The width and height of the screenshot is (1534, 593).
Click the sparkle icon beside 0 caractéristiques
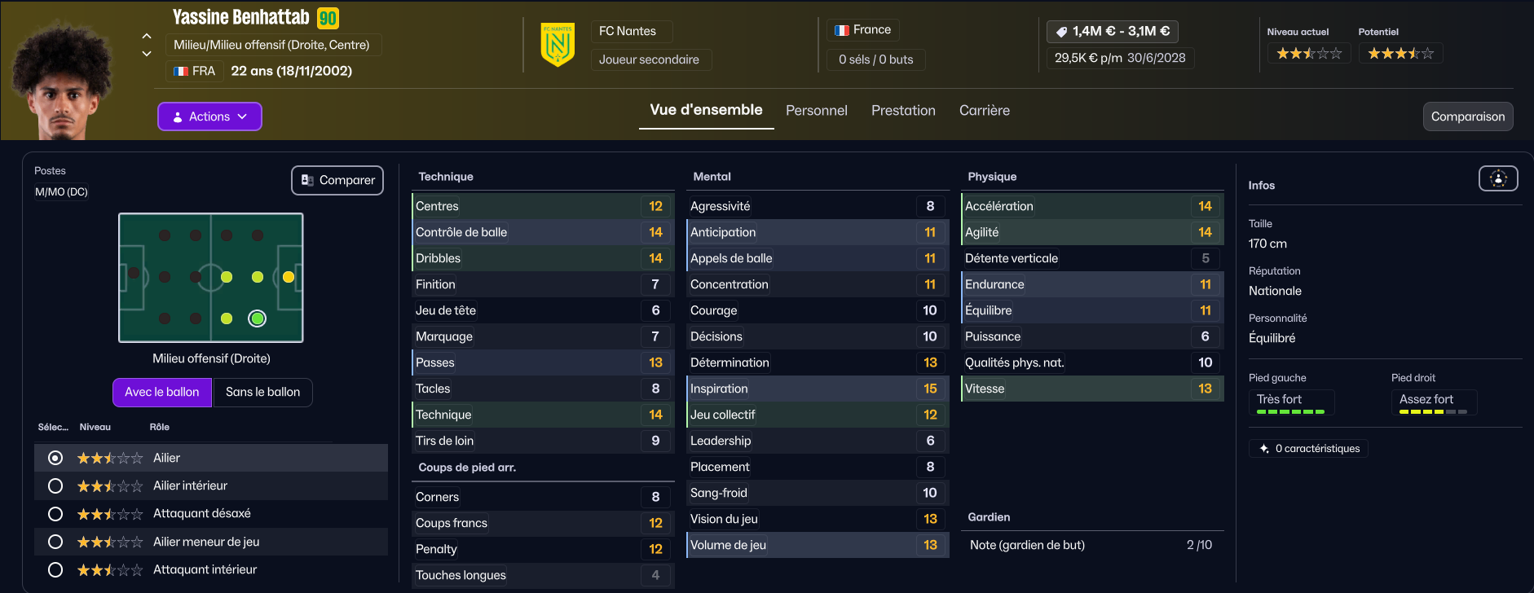click(1264, 449)
